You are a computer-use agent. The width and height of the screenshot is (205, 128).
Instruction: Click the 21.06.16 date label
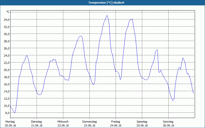37,125
